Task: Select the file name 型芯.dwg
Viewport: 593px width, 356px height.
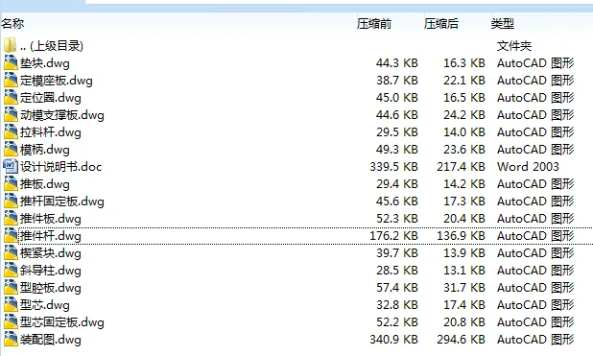Action: 45,305
